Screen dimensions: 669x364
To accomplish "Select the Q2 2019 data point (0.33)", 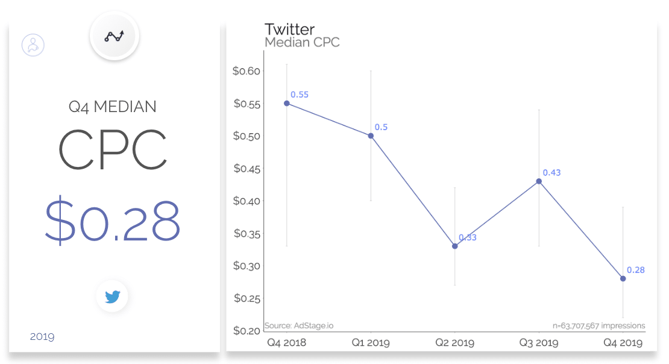I will 455,246.
